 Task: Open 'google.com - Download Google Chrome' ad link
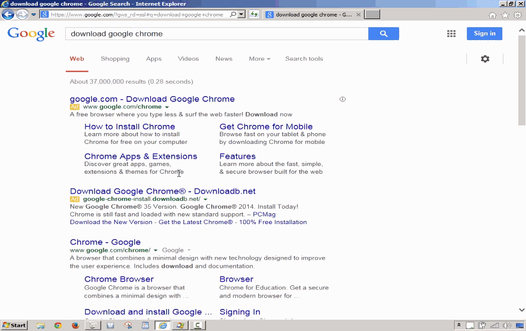pos(152,99)
